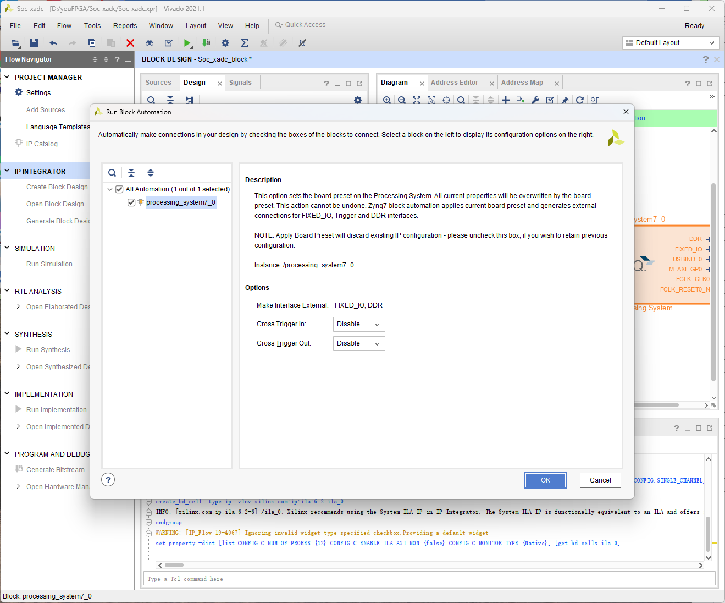The height and width of the screenshot is (603, 725).
Task: Collapse all icon in automation dialog
Action: [x=131, y=173]
